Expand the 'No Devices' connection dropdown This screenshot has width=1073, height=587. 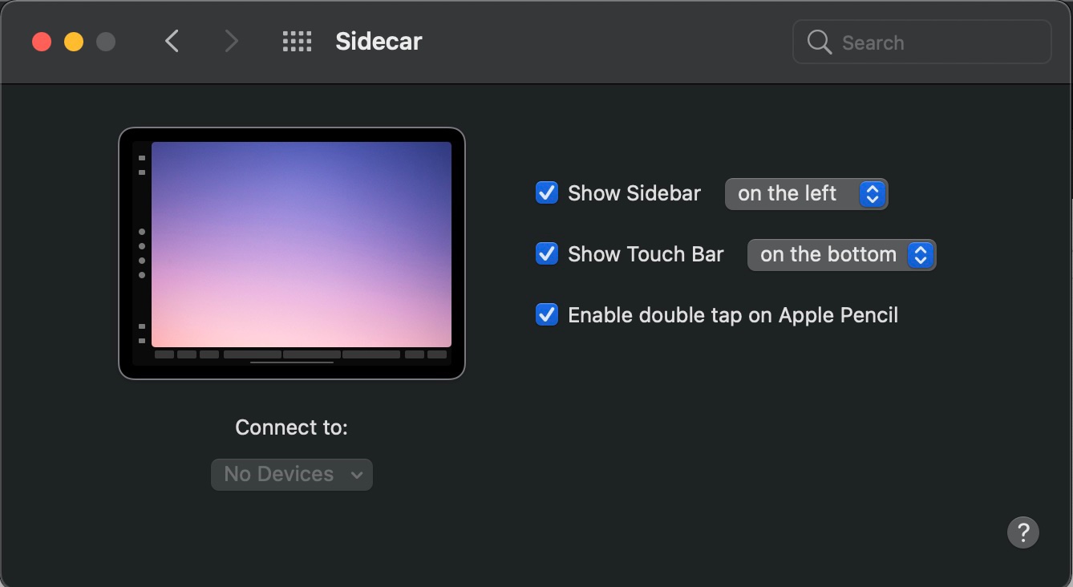point(291,474)
